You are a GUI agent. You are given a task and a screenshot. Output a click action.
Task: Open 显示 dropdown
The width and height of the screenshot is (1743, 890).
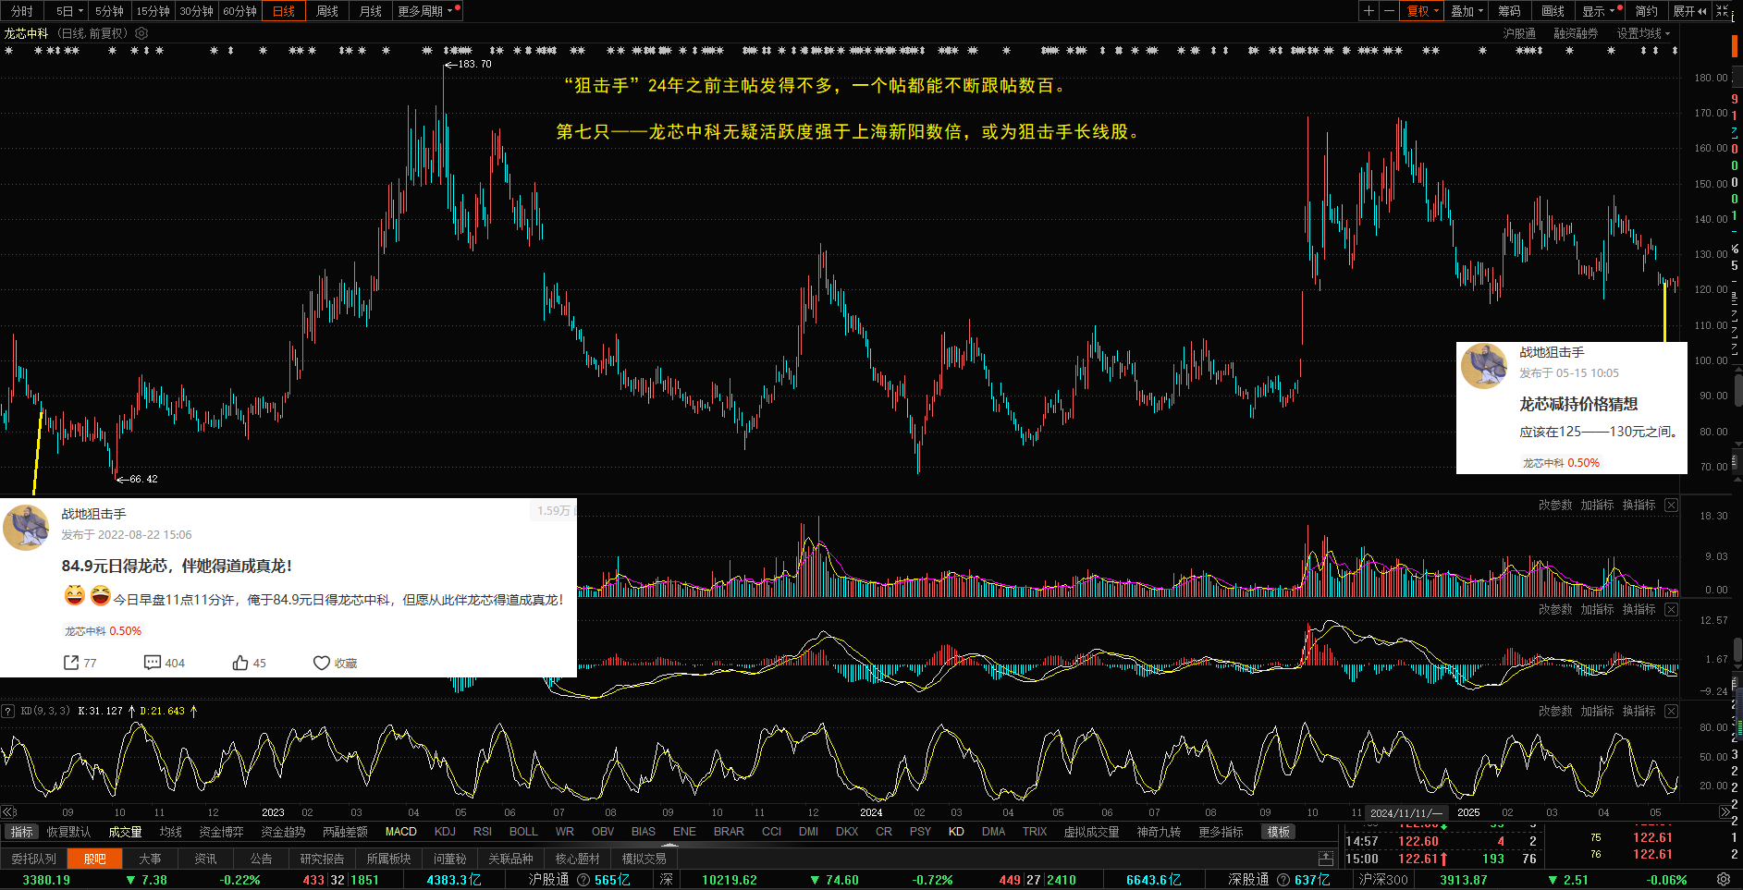1599,11
